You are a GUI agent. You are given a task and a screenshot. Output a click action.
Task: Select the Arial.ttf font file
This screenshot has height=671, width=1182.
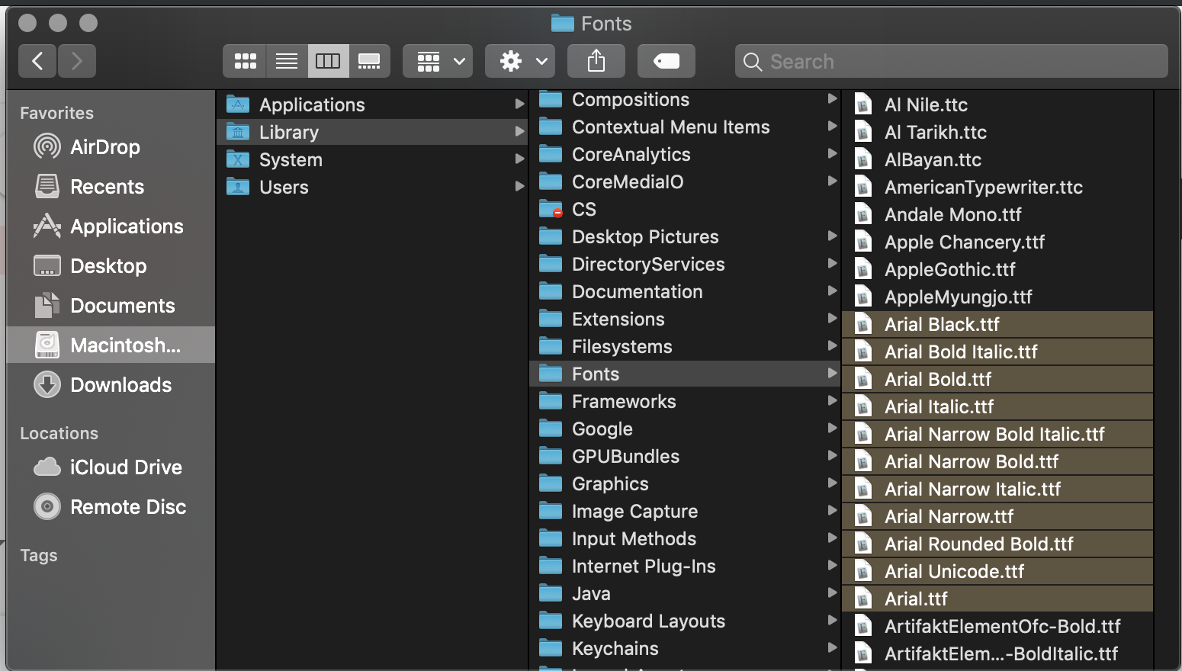(997, 599)
